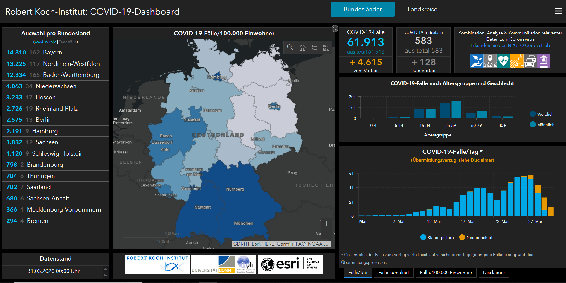Select Sachsen-Anhalt row
This screenshot has width=566, height=283.
[56, 198]
